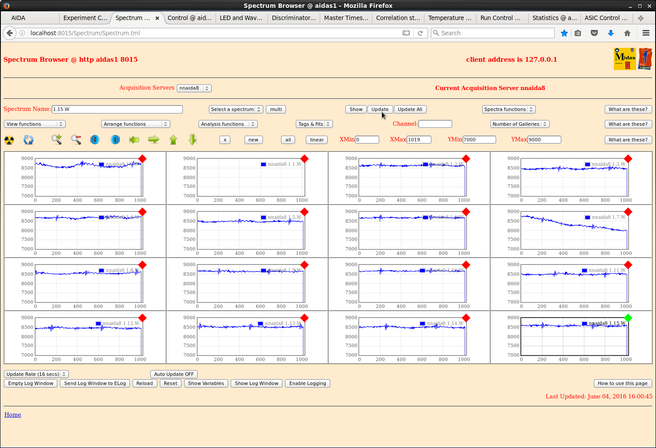Switch to Statistics @ a... tab
The height and width of the screenshot is (448, 656).
point(554,18)
